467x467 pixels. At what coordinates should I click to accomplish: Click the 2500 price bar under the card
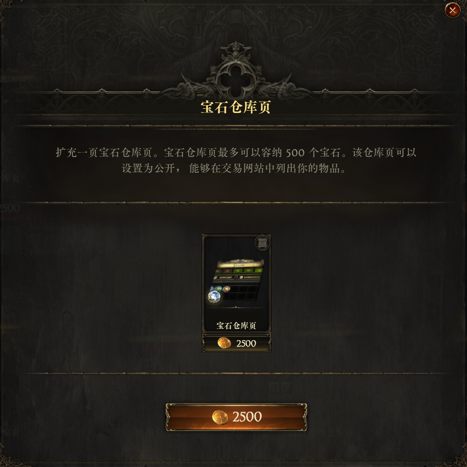236,343
